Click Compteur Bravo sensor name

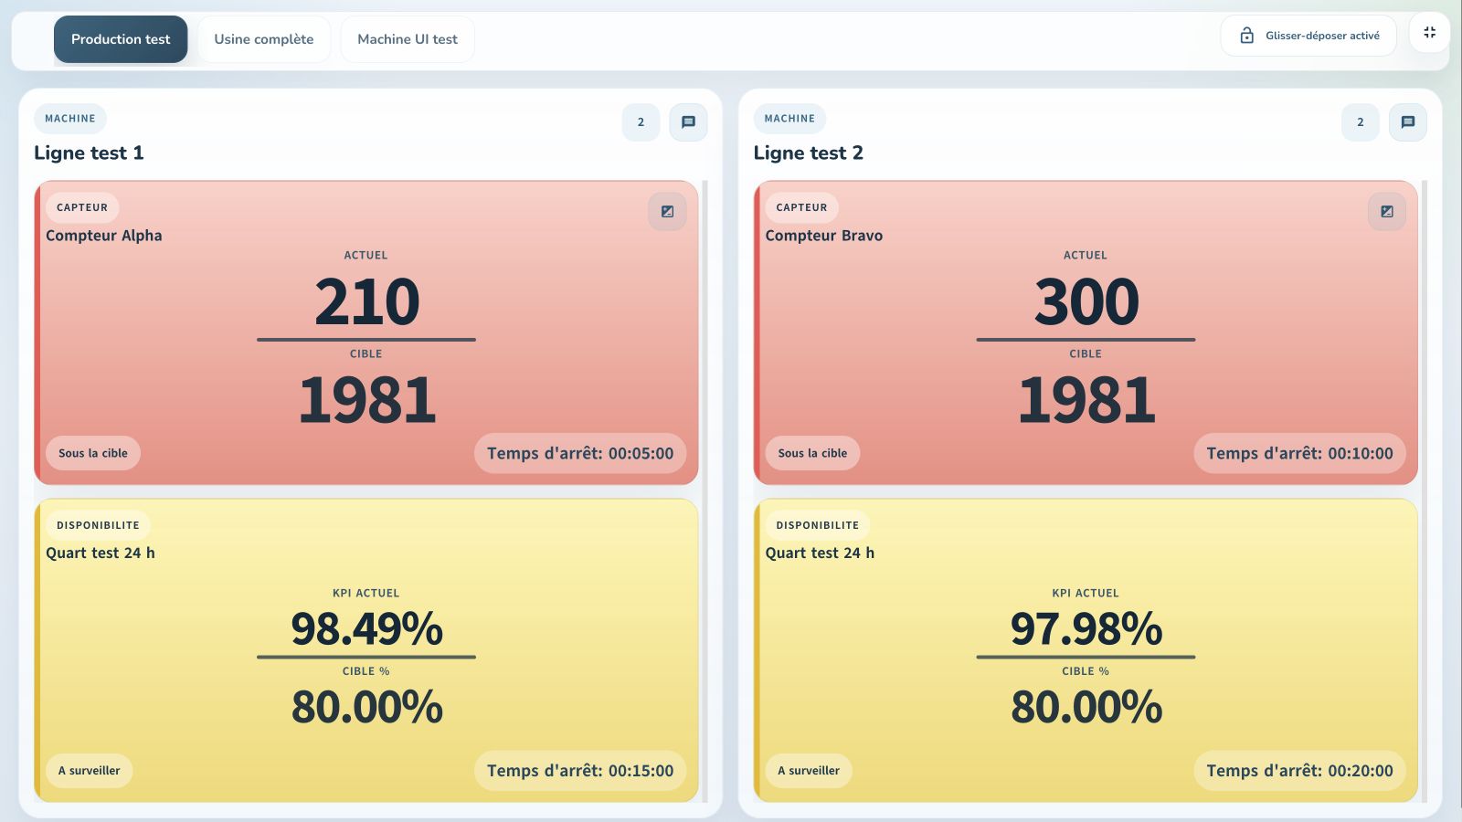(x=824, y=236)
